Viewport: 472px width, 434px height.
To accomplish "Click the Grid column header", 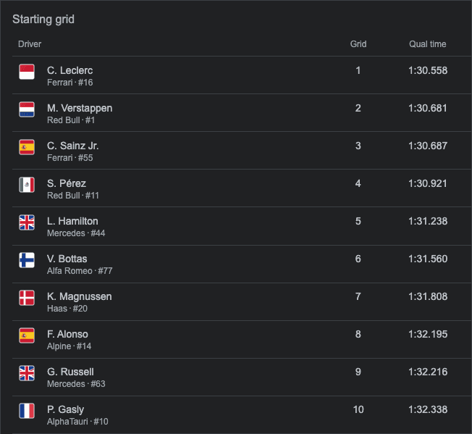I will click(358, 44).
